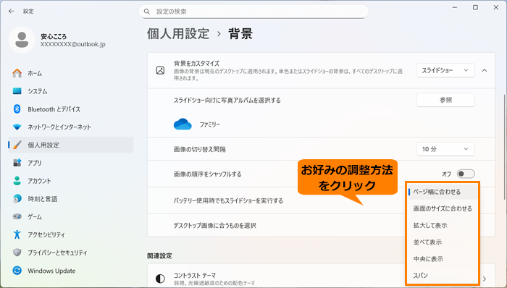The image size is (507, 288).
Task: Click the personalization paintbrush icon
Action: pyautogui.click(x=17, y=145)
